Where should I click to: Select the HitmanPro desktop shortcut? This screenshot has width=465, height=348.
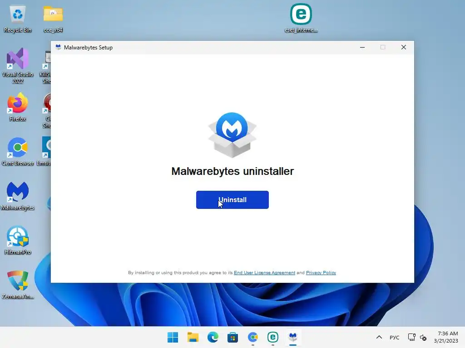click(x=18, y=240)
